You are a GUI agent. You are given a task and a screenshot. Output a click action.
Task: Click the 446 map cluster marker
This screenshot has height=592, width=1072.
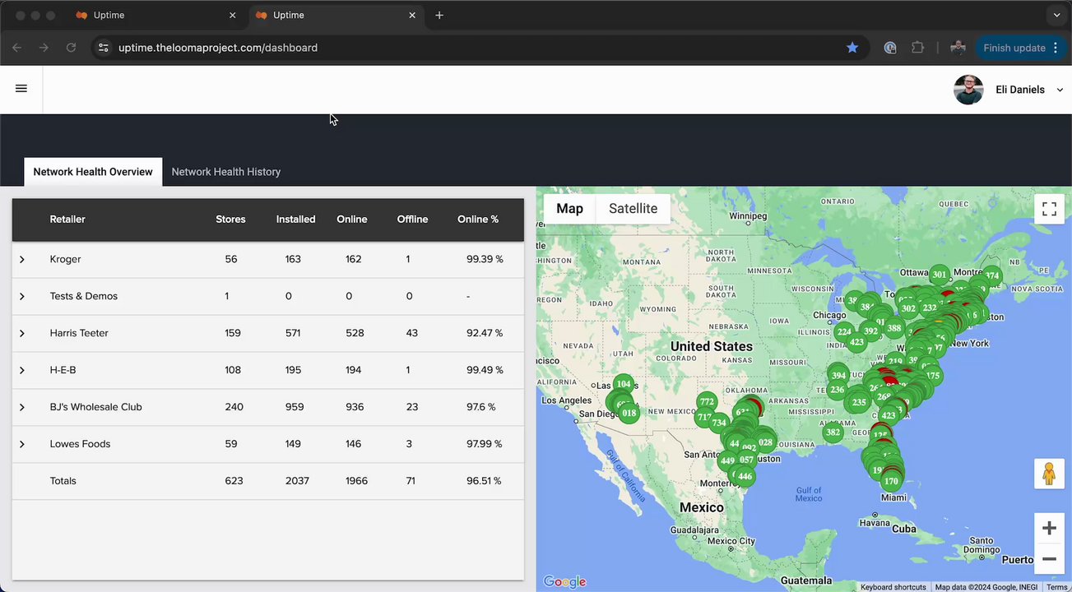pos(745,476)
